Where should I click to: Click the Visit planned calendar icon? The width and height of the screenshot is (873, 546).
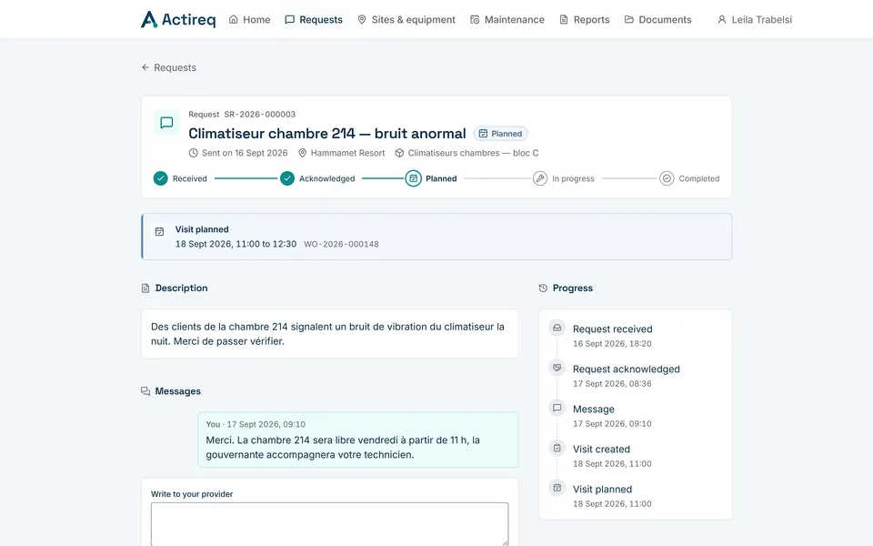pos(159,231)
